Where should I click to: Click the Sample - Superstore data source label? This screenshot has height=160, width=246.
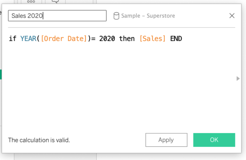pos(148,16)
